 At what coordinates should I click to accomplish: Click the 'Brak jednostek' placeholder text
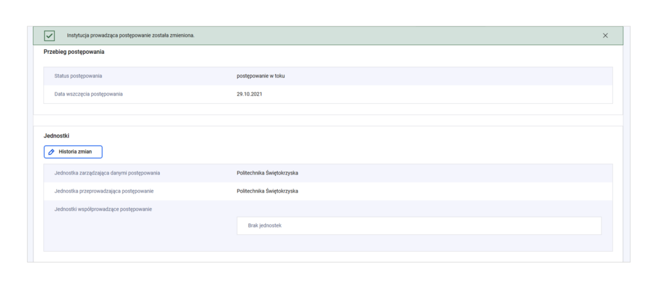[265, 226]
